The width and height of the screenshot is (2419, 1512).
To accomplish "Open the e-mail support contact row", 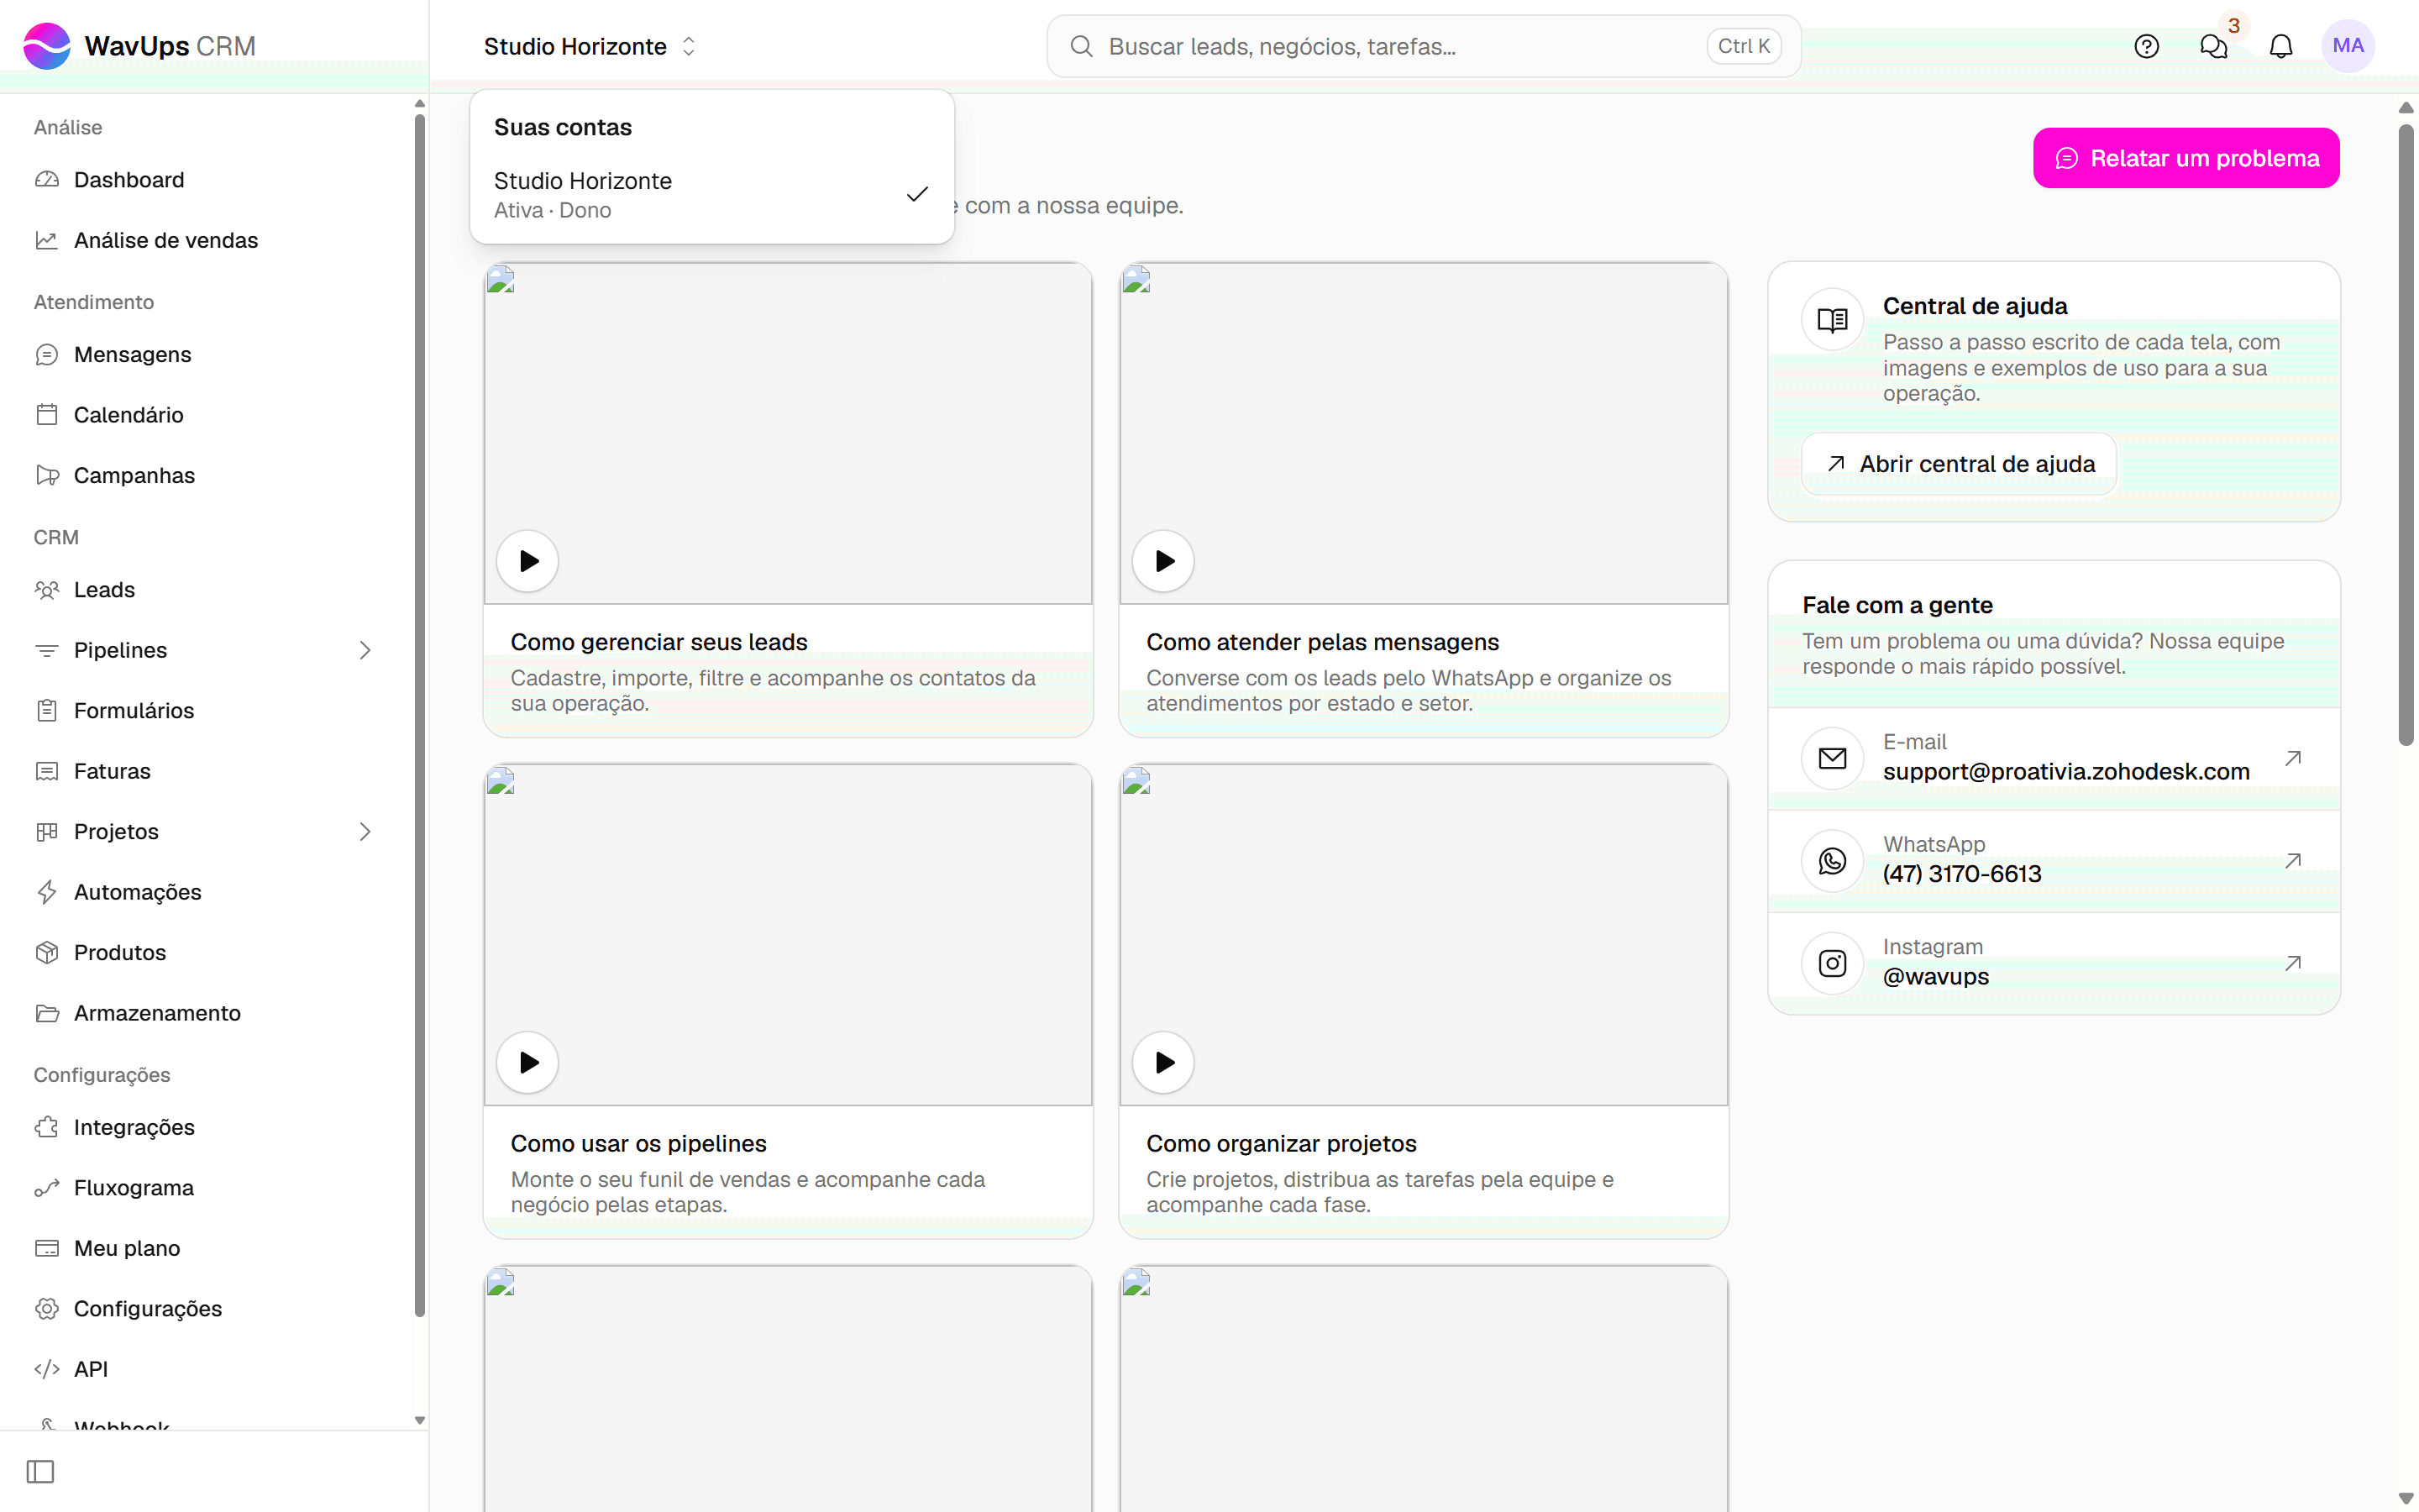I will click(x=2053, y=758).
